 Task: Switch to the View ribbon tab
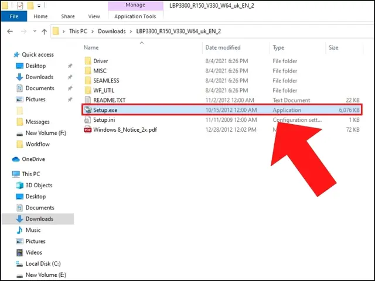(94, 16)
